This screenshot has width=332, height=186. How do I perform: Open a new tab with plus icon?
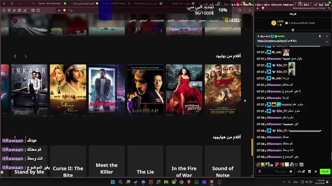coord(33,3)
